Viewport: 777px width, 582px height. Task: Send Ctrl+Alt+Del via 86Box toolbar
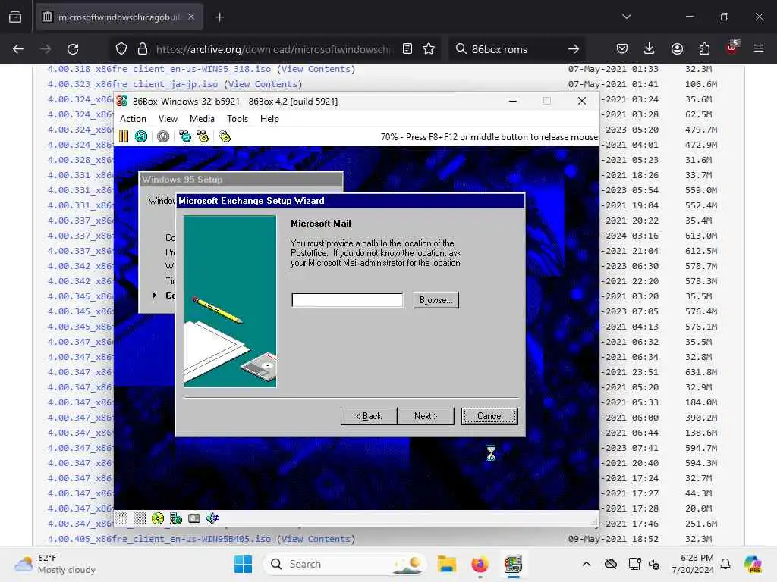(185, 136)
